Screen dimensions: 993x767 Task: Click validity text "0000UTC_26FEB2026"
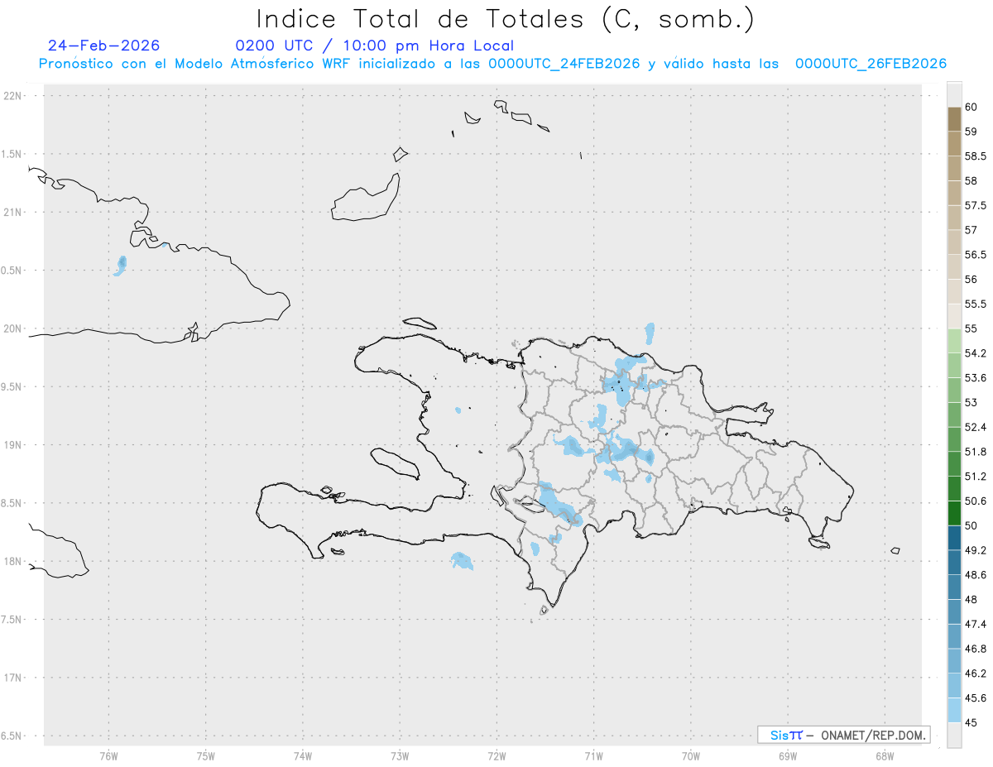click(871, 64)
